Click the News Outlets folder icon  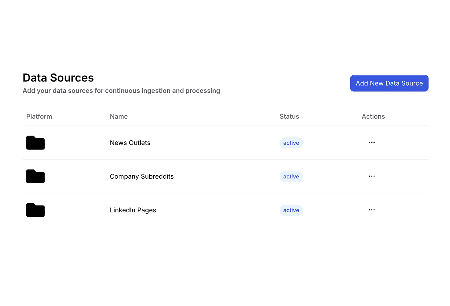tap(36, 143)
